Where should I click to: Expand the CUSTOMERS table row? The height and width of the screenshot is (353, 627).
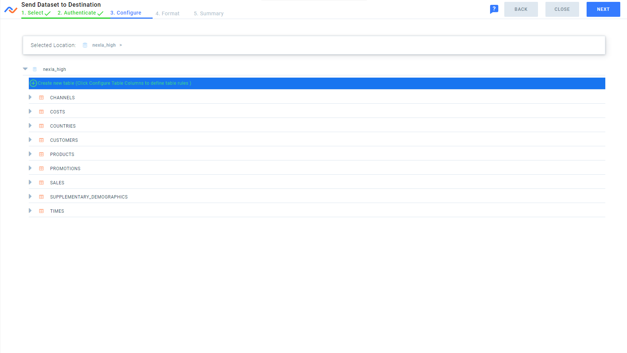click(x=30, y=140)
